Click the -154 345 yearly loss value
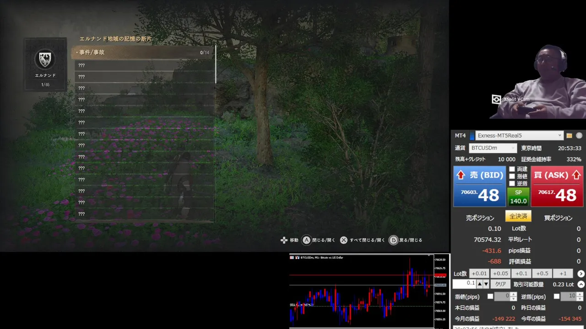586x329 pixels. click(x=570, y=318)
